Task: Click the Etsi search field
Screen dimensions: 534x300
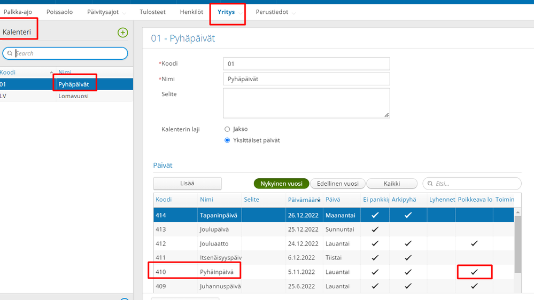Action: pos(472,184)
